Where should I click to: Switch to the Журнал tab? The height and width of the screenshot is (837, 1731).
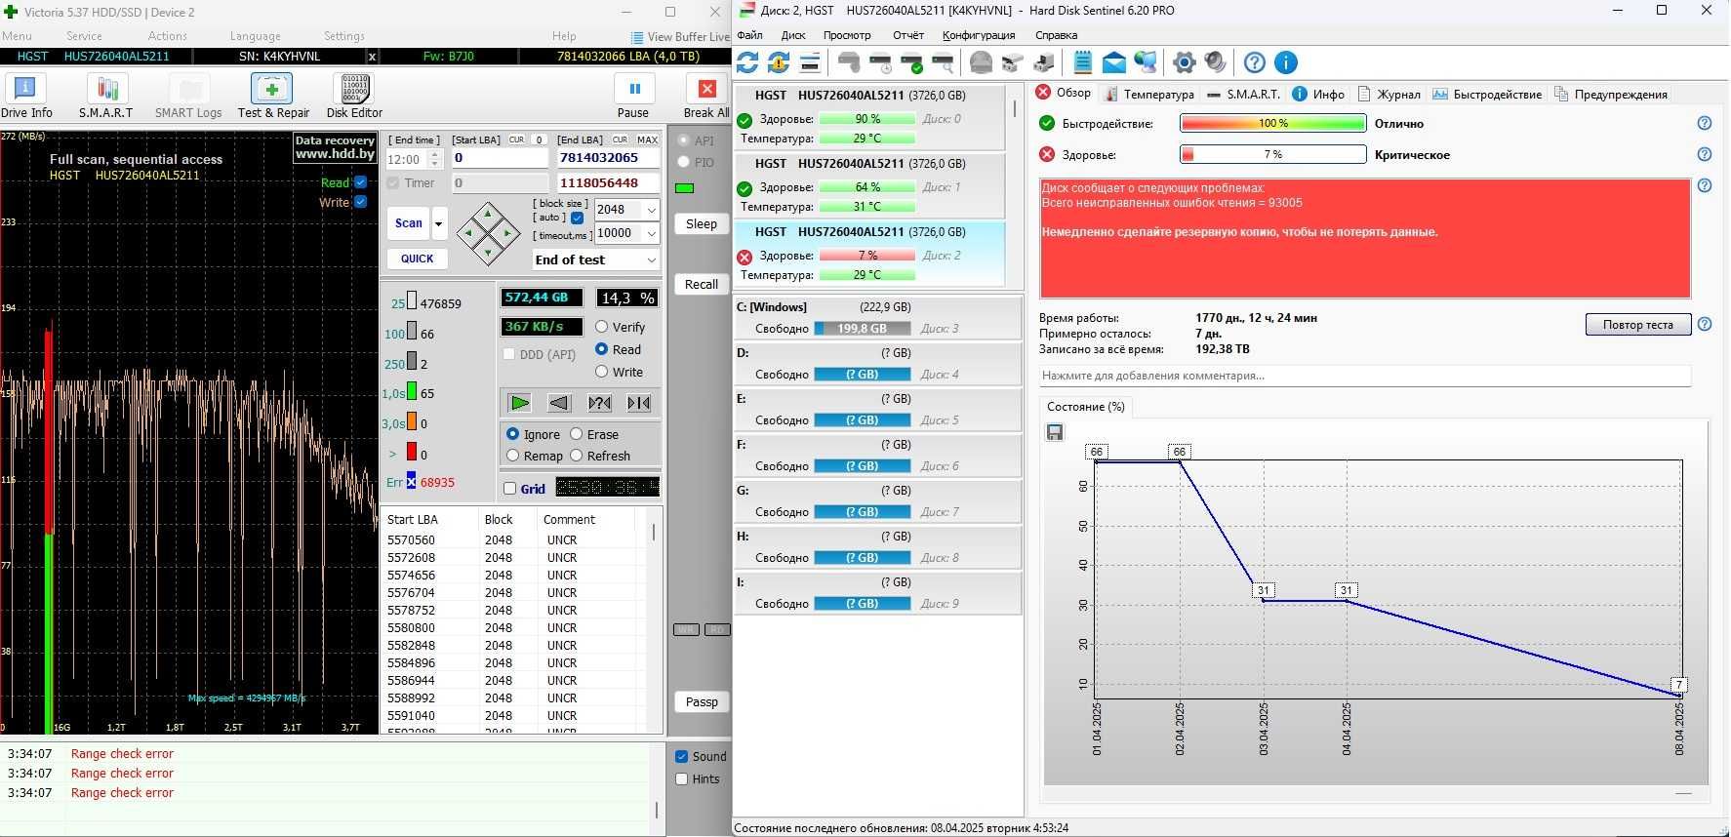coord(1389,94)
